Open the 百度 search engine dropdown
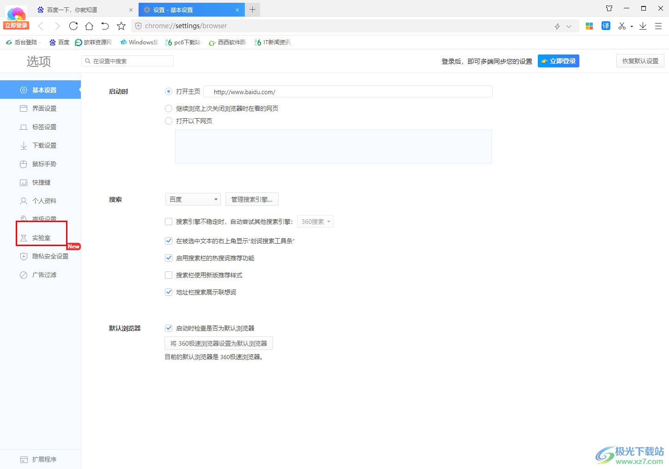Screen dimensions: 669x469 click(x=193, y=199)
